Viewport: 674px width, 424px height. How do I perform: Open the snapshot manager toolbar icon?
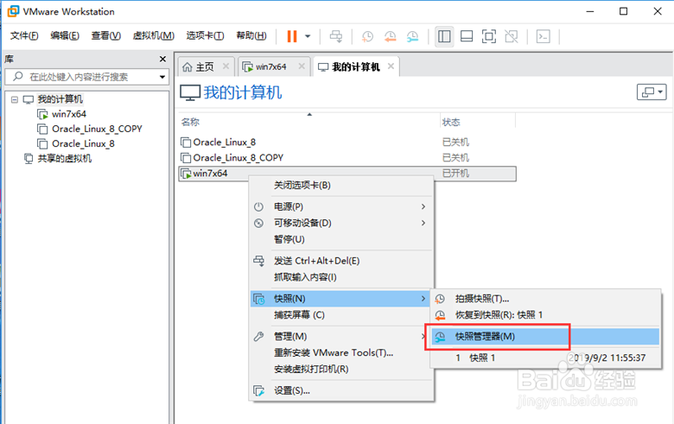(x=413, y=36)
